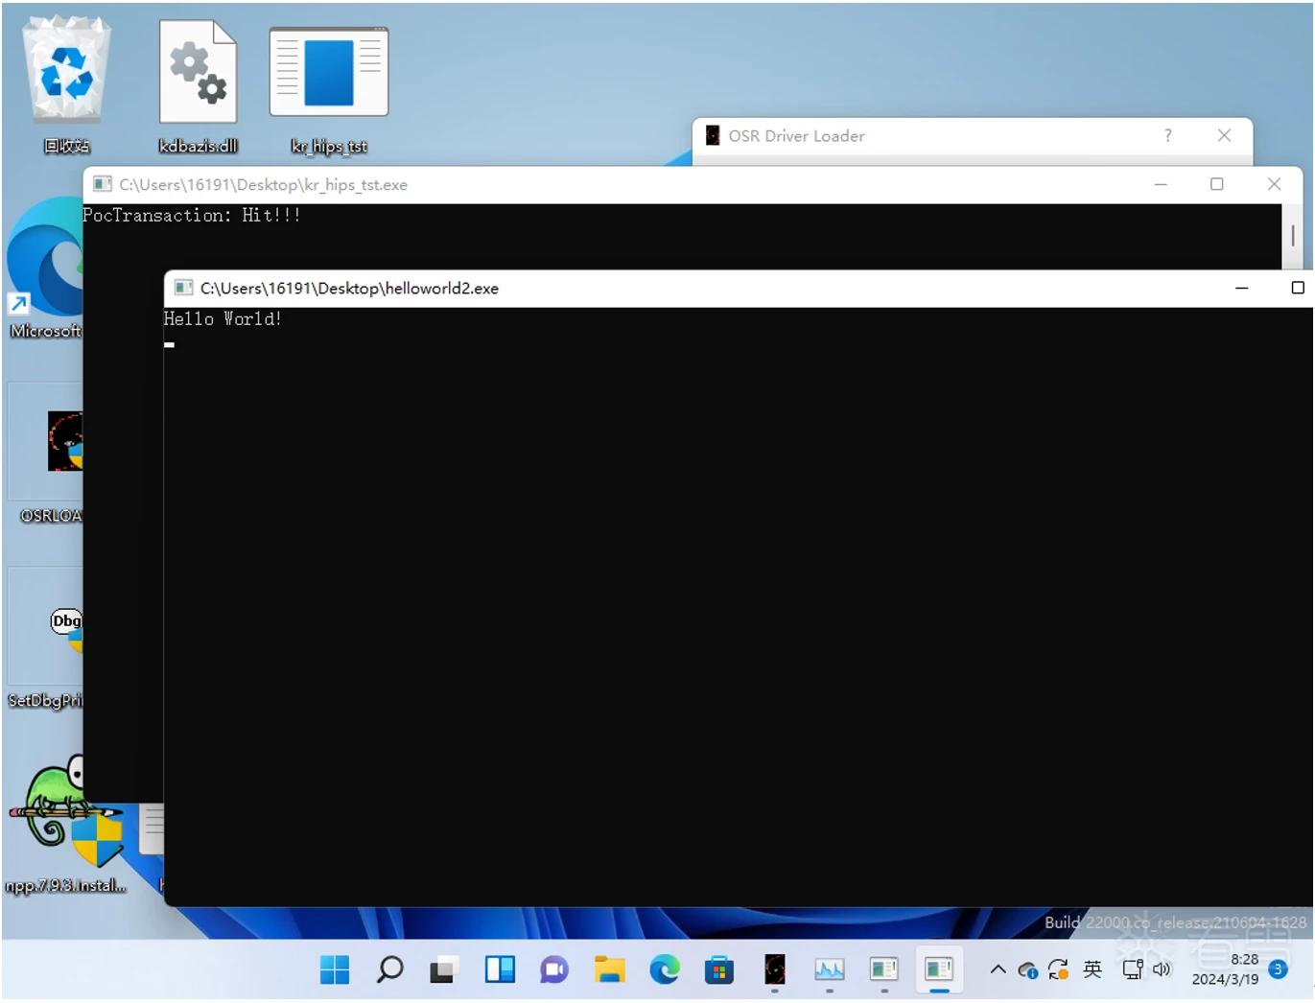Open the update refresh tray icon

pyautogui.click(x=1058, y=970)
